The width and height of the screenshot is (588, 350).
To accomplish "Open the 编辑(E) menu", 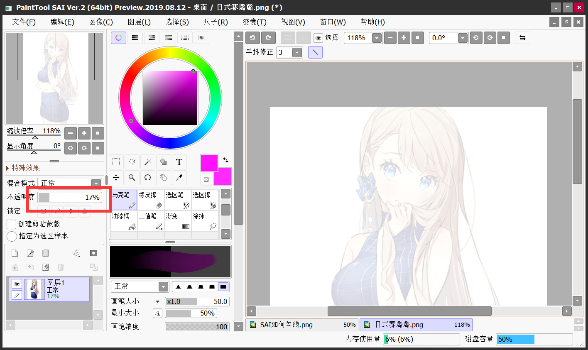I will [62, 22].
